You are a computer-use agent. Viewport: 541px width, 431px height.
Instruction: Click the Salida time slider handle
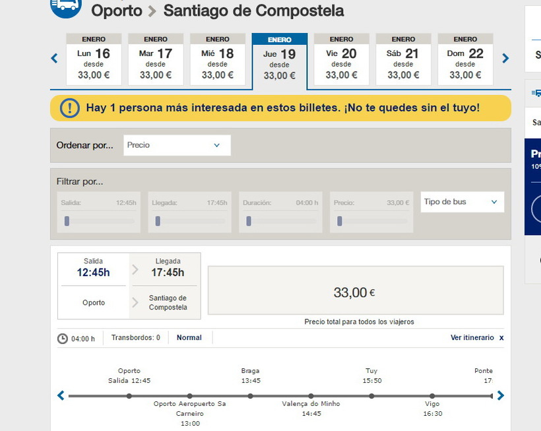[x=67, y=221]
